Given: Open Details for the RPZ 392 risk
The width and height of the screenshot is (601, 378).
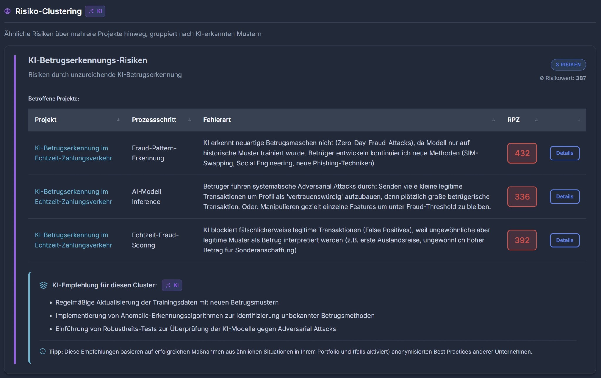Looking at the screenshot, I should (x=564, y=240).
